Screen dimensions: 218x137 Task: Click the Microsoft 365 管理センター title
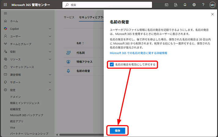pyautogui.click(x=31, y=5)
